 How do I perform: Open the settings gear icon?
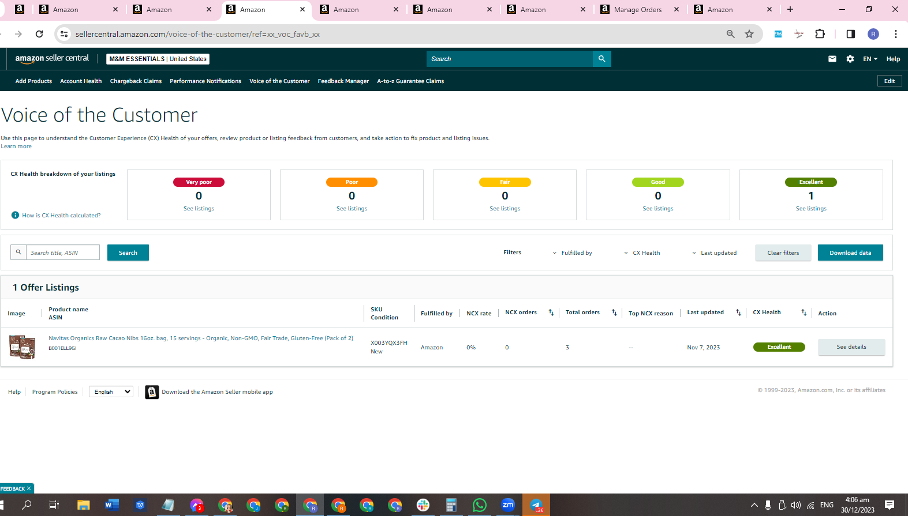click(850, 59)
